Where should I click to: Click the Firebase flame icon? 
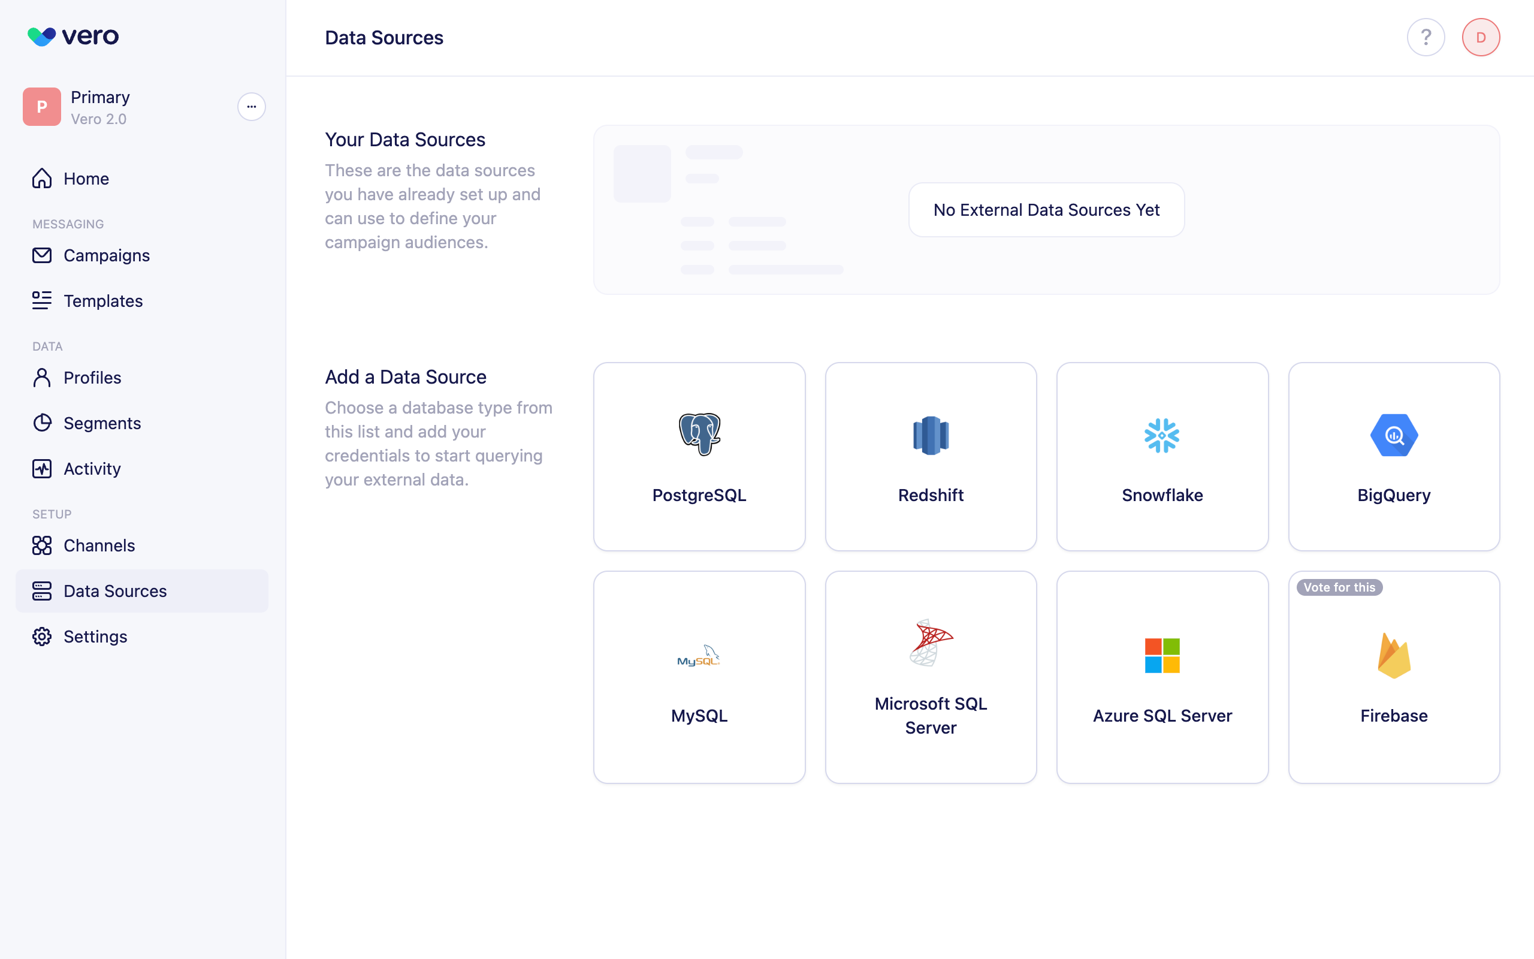pyautogui.click(x=1394, y=655)
